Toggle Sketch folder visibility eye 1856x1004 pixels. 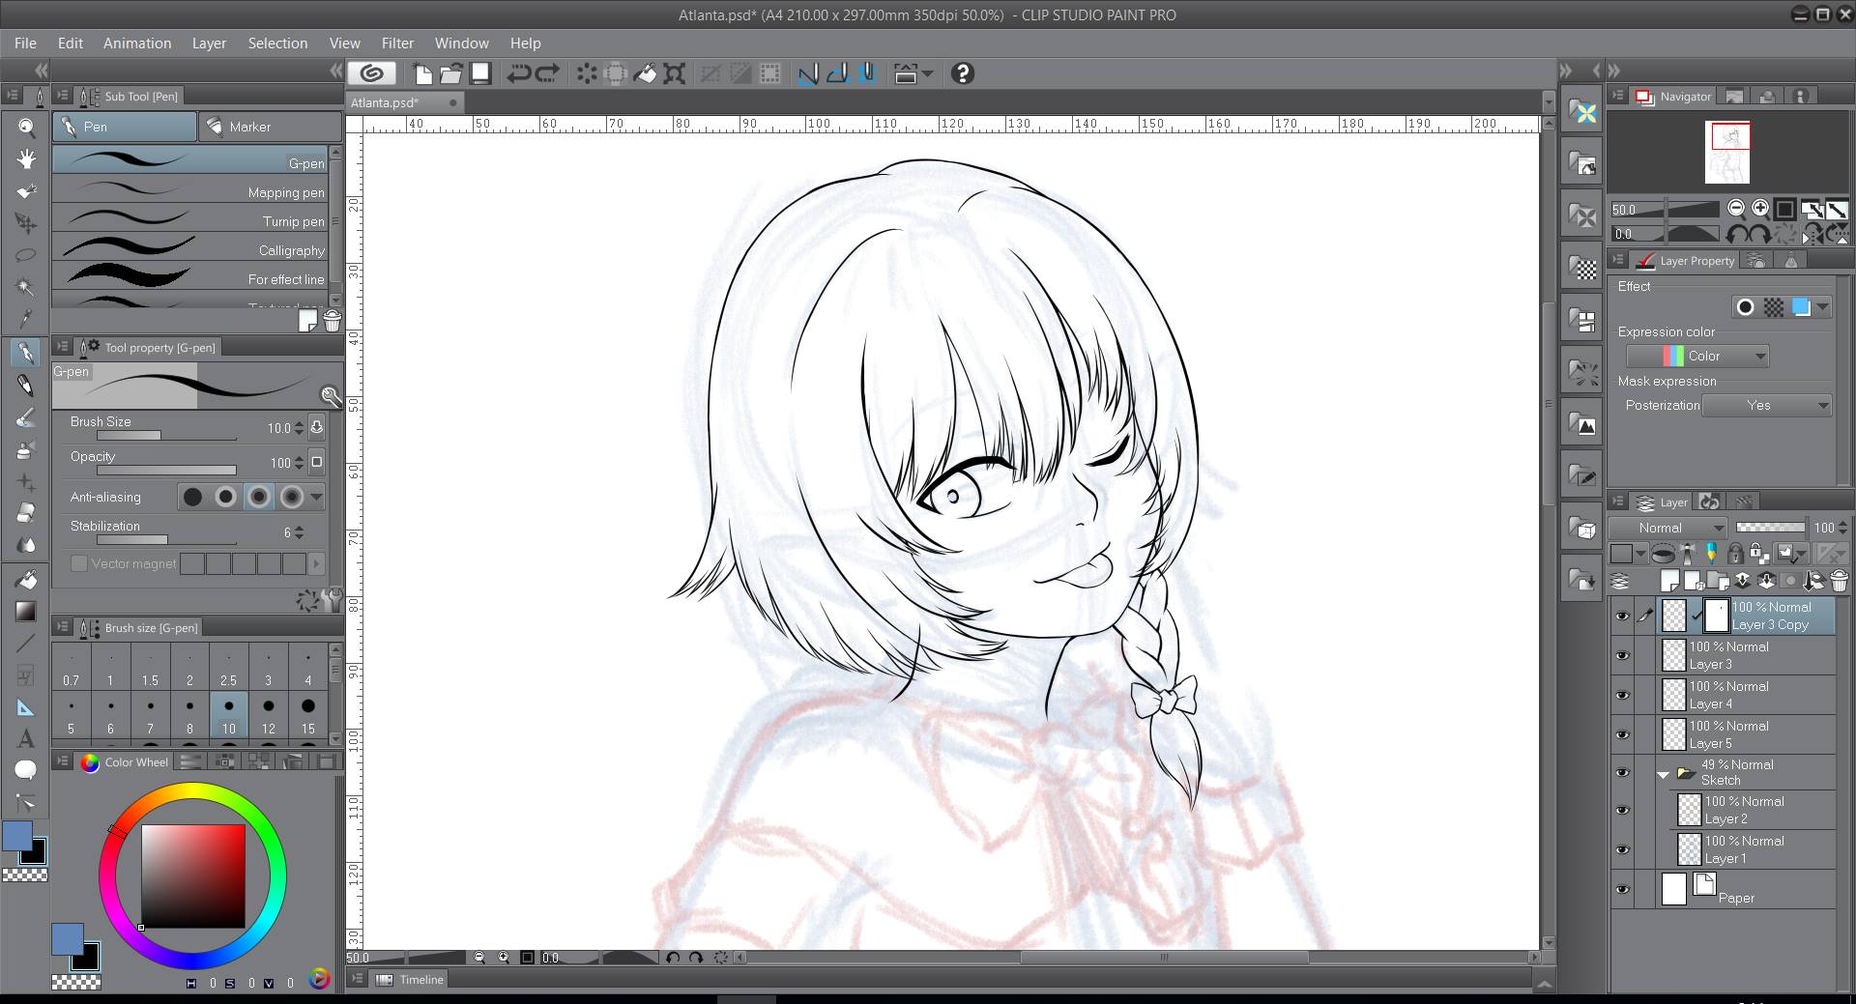pyautogui.click(x=1622, y=772)
